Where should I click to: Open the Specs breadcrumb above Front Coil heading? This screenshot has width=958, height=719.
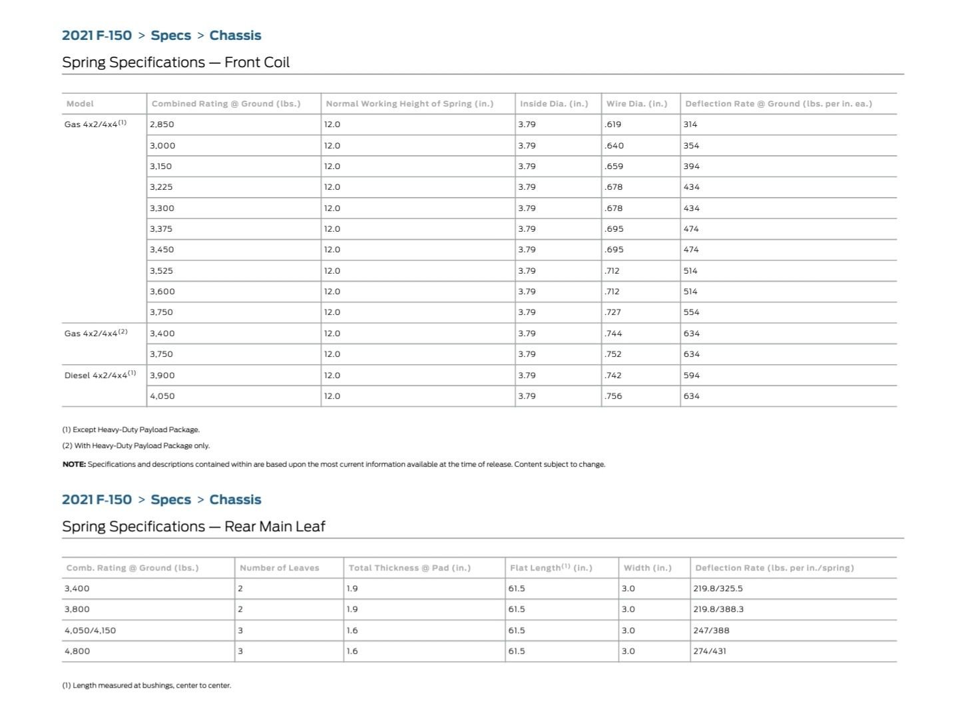coord(170,36)
